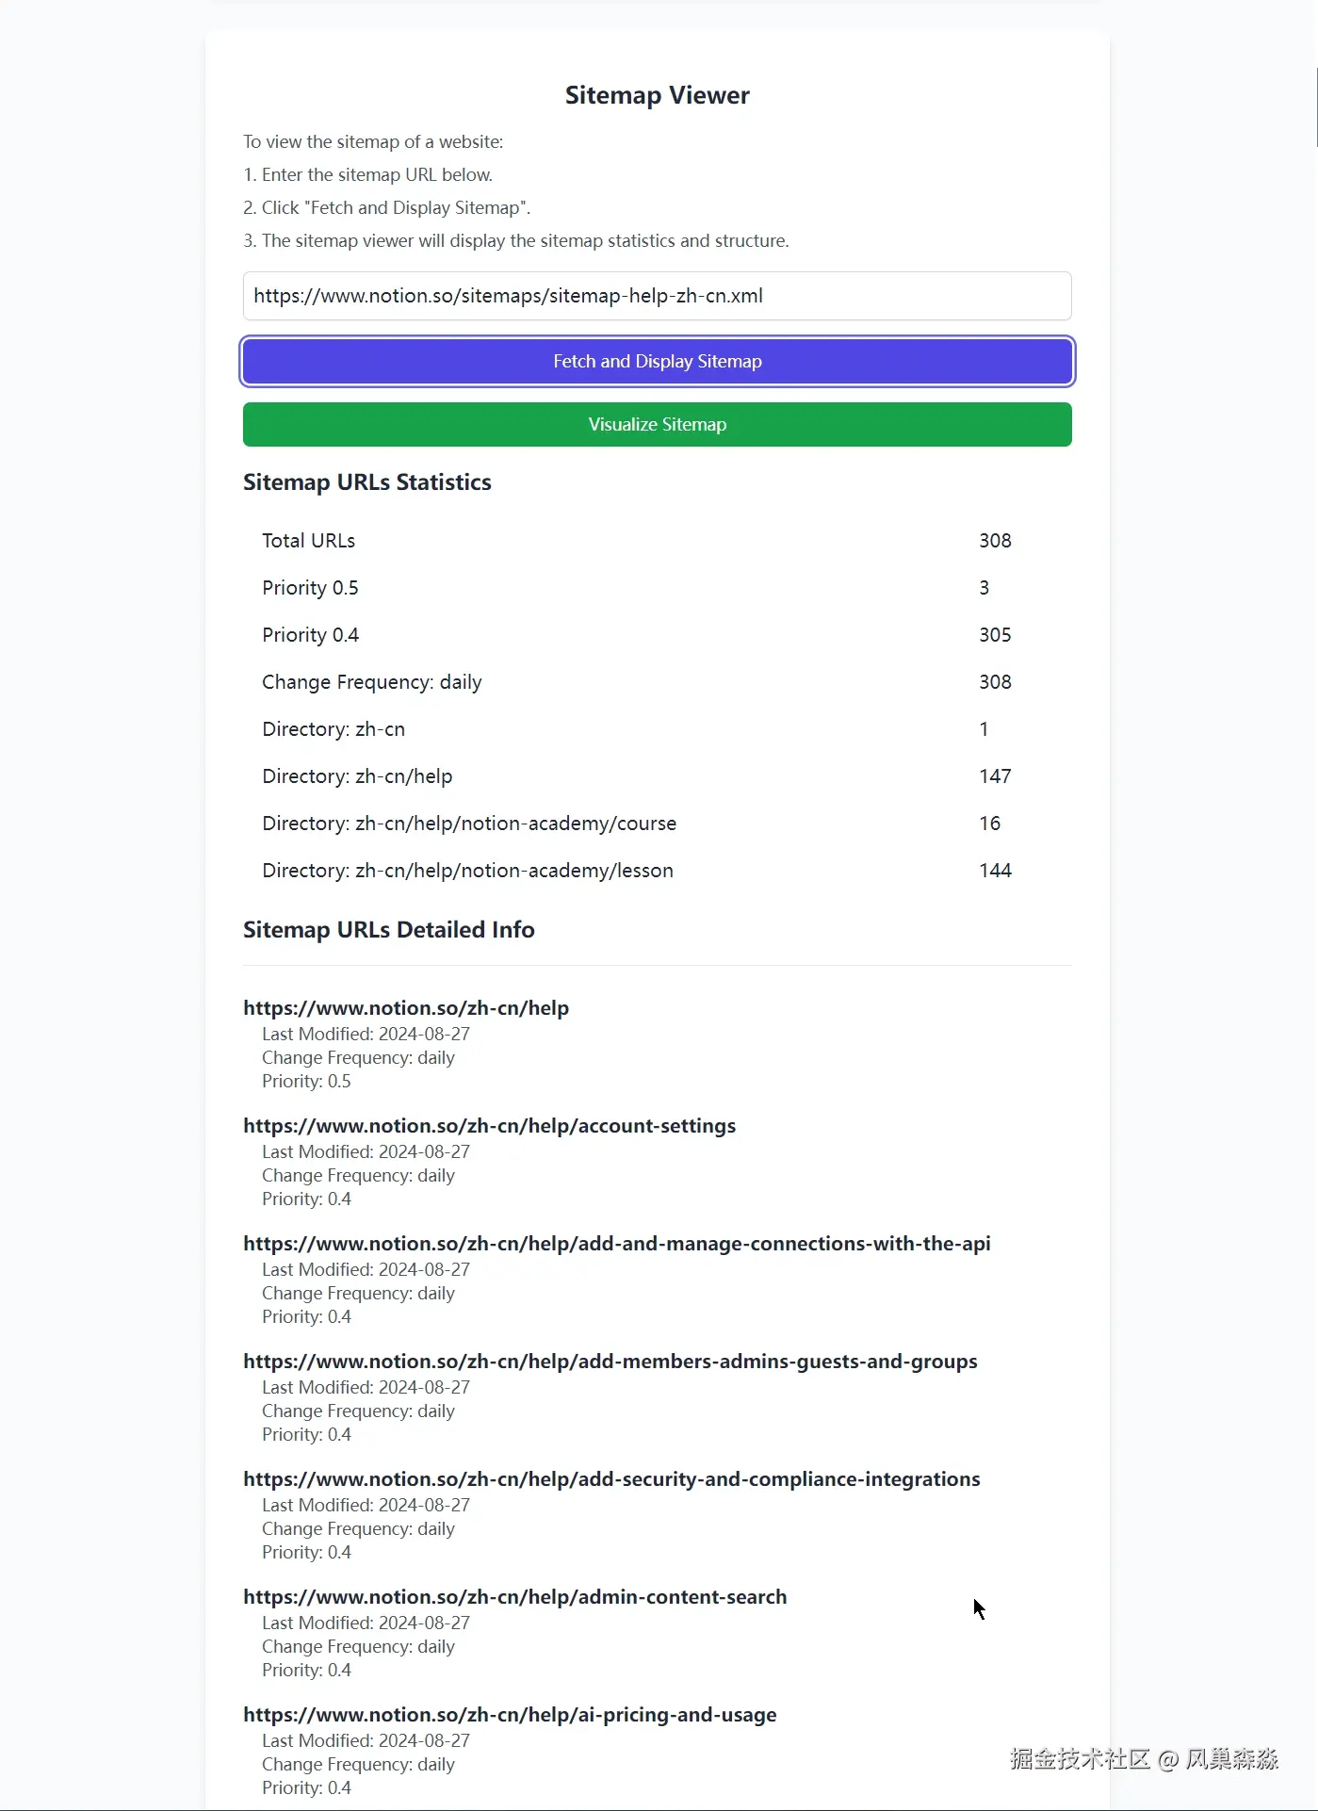Click the "Sitemap URLs Statistics" heading
The width and height of the screenshot is (1318, 1811).
(x=366, y=481)
